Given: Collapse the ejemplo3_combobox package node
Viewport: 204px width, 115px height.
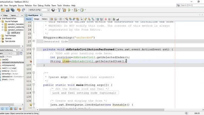Looking at the screenshot, I should pyautogui.click(x=3, y=30).
